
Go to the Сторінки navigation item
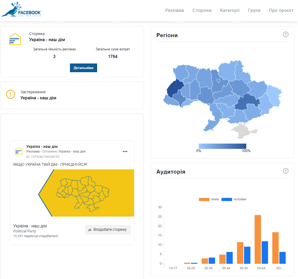[202, 11]
